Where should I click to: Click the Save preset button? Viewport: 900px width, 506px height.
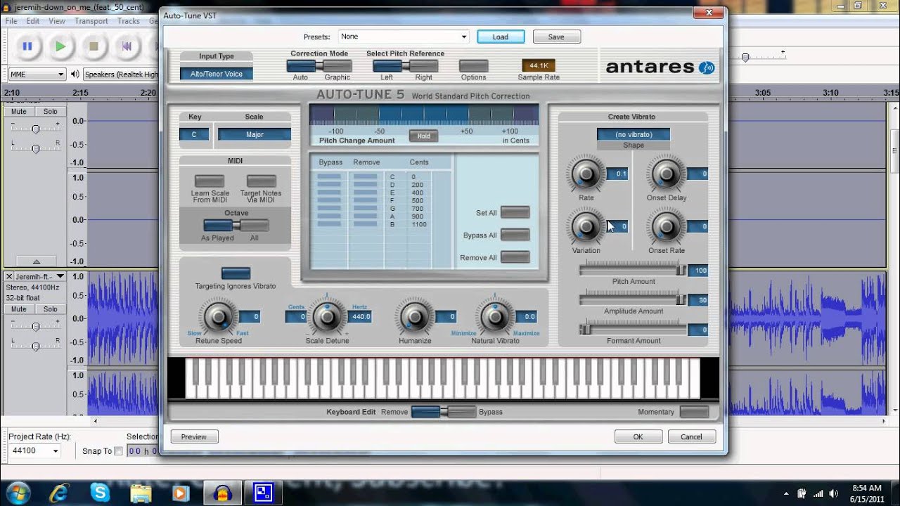pos(556,37)
